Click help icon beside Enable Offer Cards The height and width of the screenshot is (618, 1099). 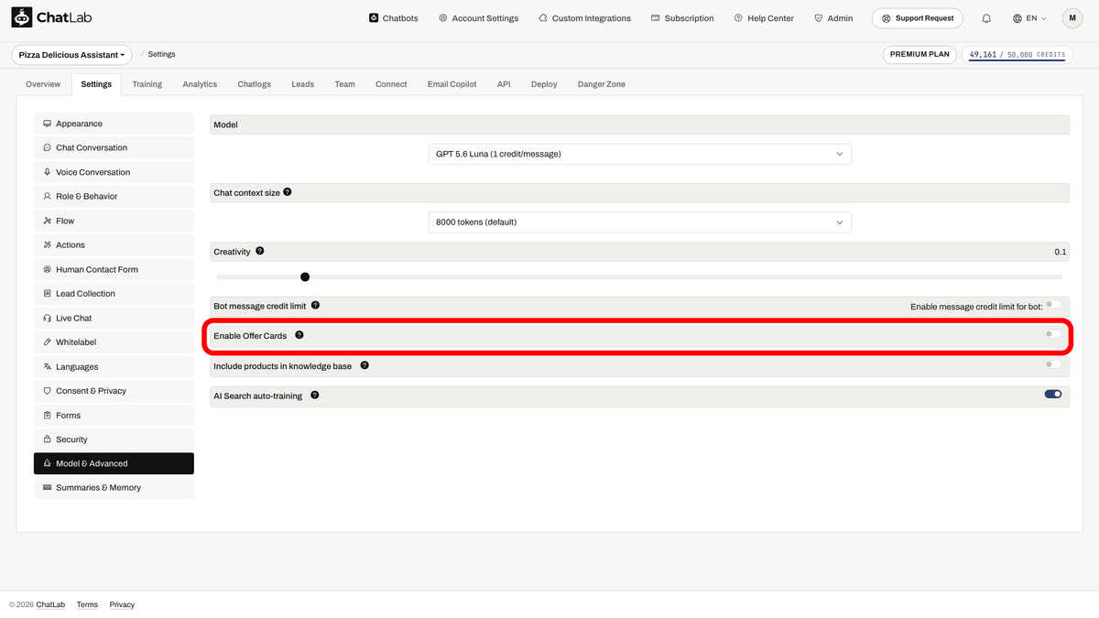pyautogui.click(x=299, y=335)
